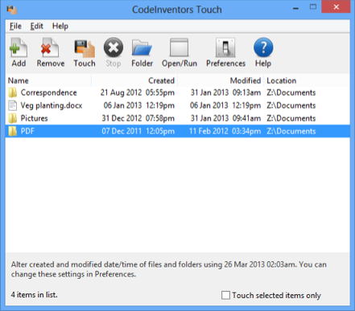Click the Folder toolbar icon
Screen dimensions: 355x311
[142, 47]
